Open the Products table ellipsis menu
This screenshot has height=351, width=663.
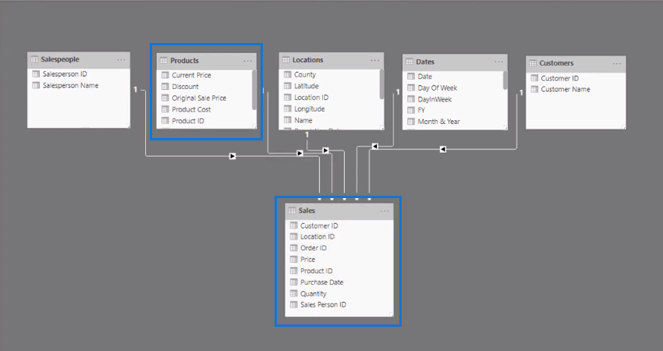(248, 61)
